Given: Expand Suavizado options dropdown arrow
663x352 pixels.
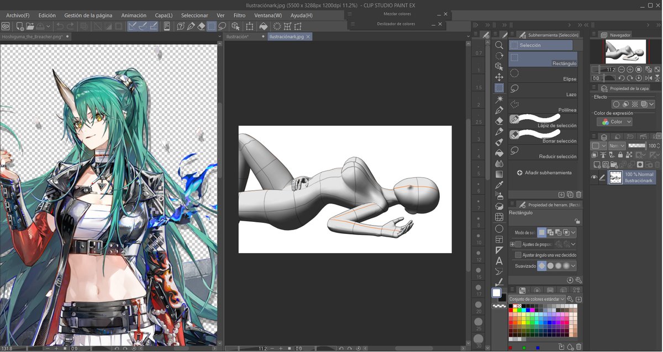Looking at the screenshot, I should point(573,265).
